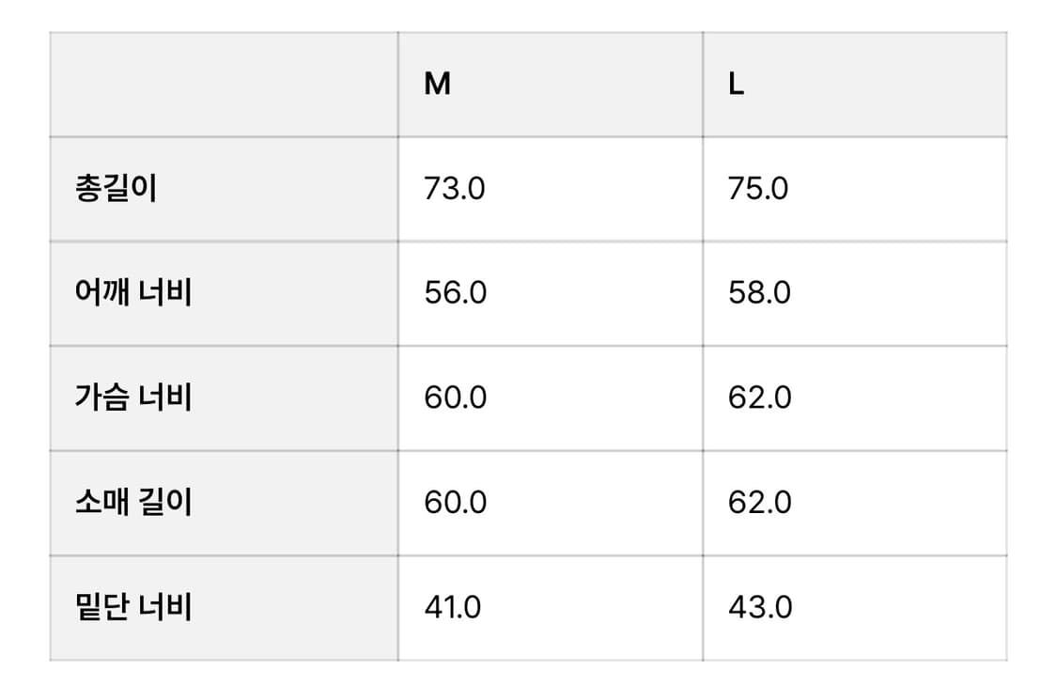The image size is (1057, 686).
Task: Select the 가슴 너비 row label
Action: (x=132, y=398)
